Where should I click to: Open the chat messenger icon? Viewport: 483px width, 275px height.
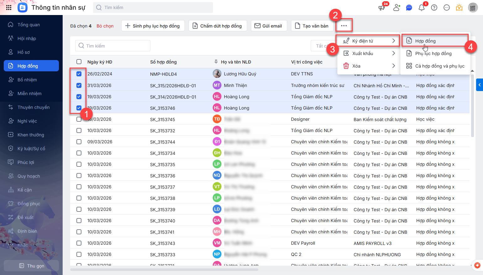coord(409,8)
